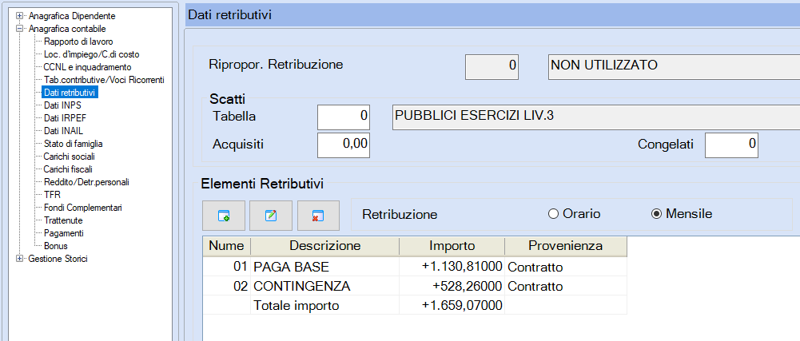Viewport: 800px width, 341px height.
Task: Click the NON UTILIZZATO description field
Action: 674,66
